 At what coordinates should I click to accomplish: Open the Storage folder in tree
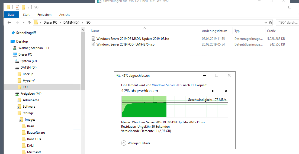point(28,113)
